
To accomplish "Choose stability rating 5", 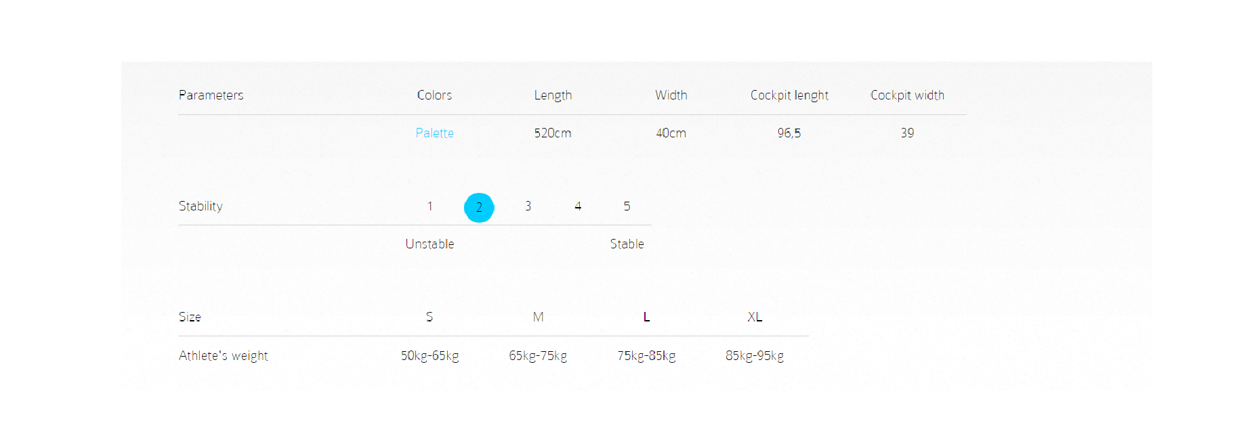I will (627, 206).
